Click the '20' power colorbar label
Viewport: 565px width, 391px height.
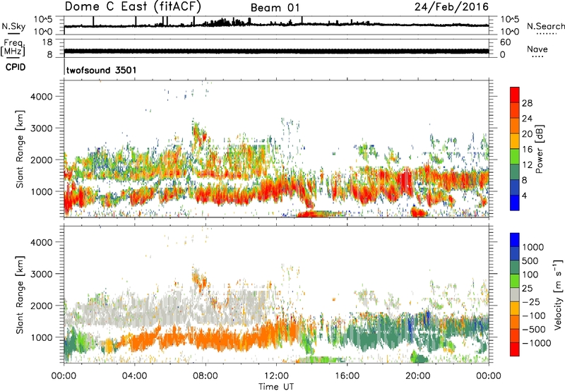(x=527, y=134)
